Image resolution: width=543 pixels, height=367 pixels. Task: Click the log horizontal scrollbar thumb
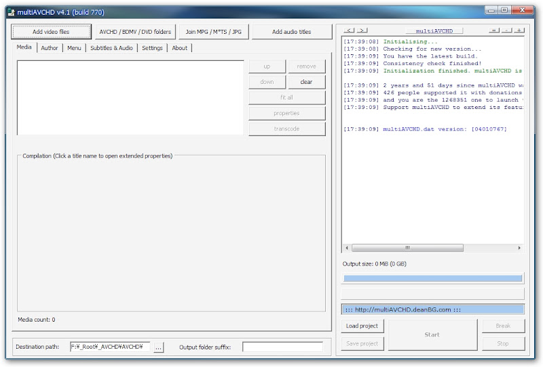[x=407, y=248]
